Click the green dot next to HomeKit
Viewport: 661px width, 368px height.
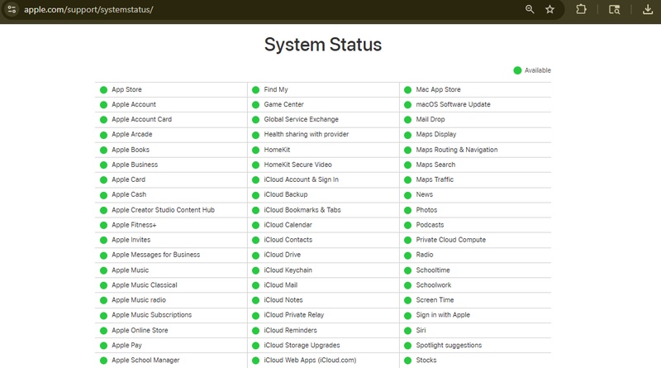(255, 150)
